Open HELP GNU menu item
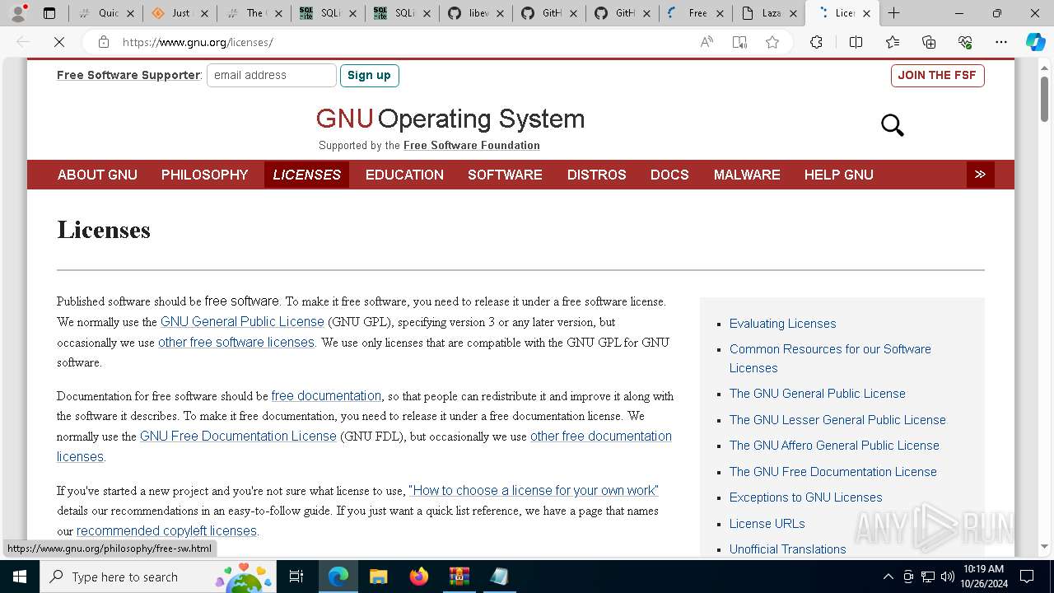1054x593 pixels. pos(838,175)
